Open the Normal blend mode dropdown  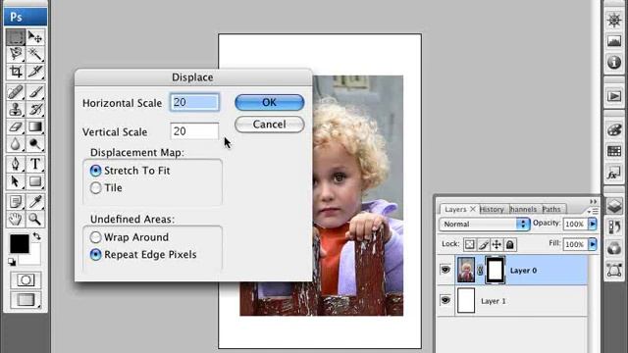(x=485, y=225)
